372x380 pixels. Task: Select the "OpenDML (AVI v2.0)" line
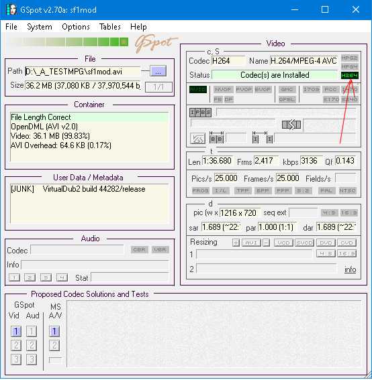[x=89, y=127]
